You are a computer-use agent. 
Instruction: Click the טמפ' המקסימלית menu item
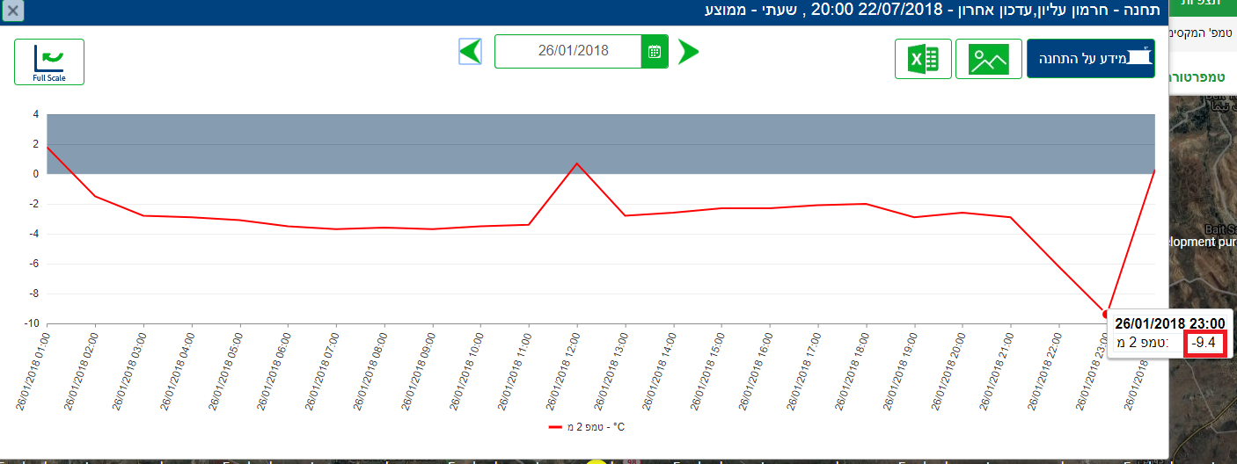click(1203, 33)
